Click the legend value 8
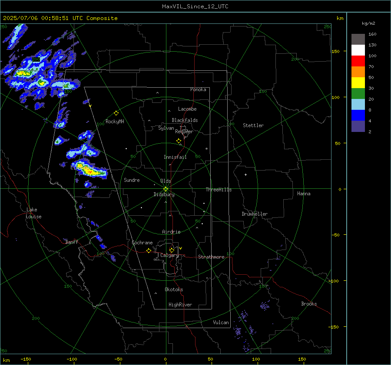 [370, 110]
